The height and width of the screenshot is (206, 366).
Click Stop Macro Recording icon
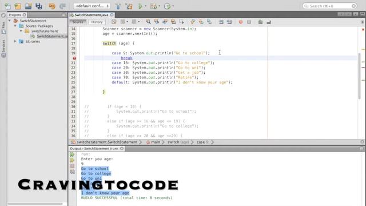tap(249, 22)
